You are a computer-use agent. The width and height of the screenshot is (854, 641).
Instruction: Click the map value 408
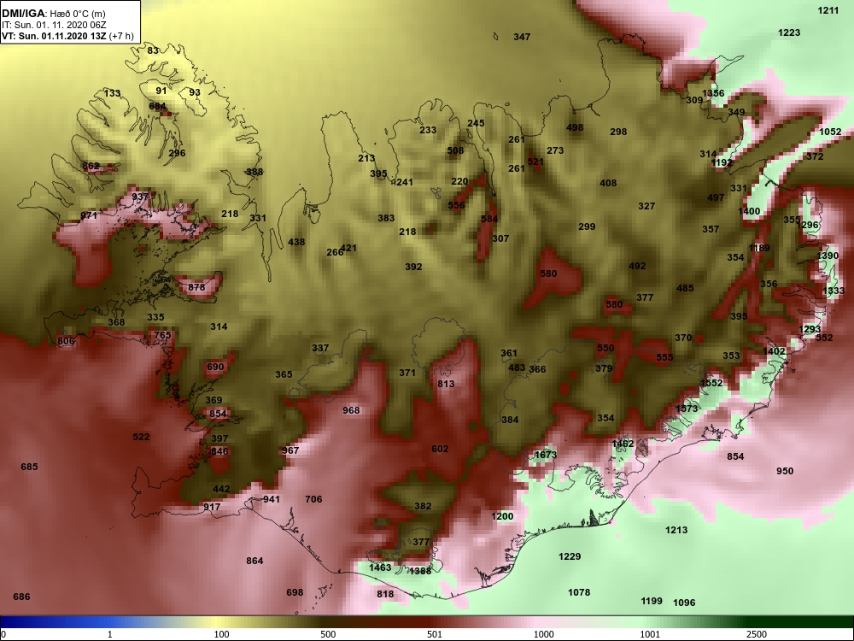608,183
